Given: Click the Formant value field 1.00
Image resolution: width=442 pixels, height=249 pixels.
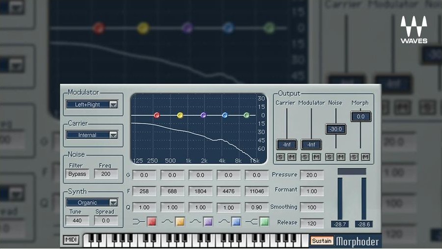Looking at the screenshot, I should [312, 191].
